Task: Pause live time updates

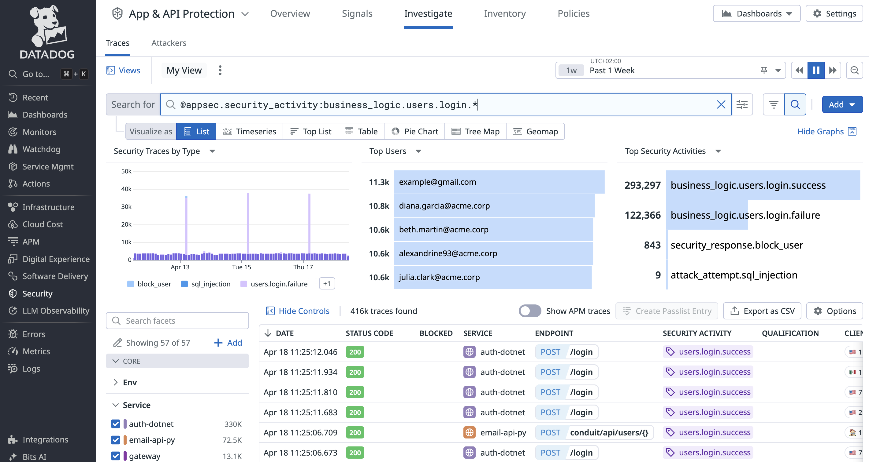Action: [x=816, y=70]
